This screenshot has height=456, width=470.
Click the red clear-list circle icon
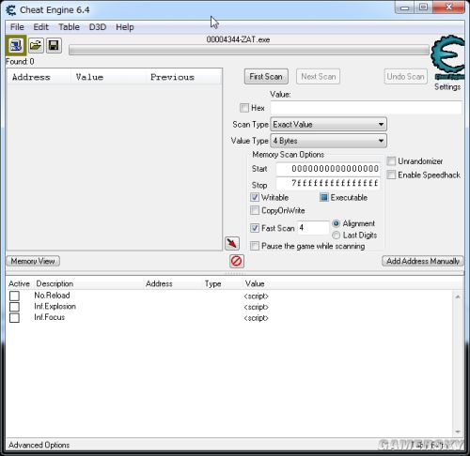(x=237, y=261)
